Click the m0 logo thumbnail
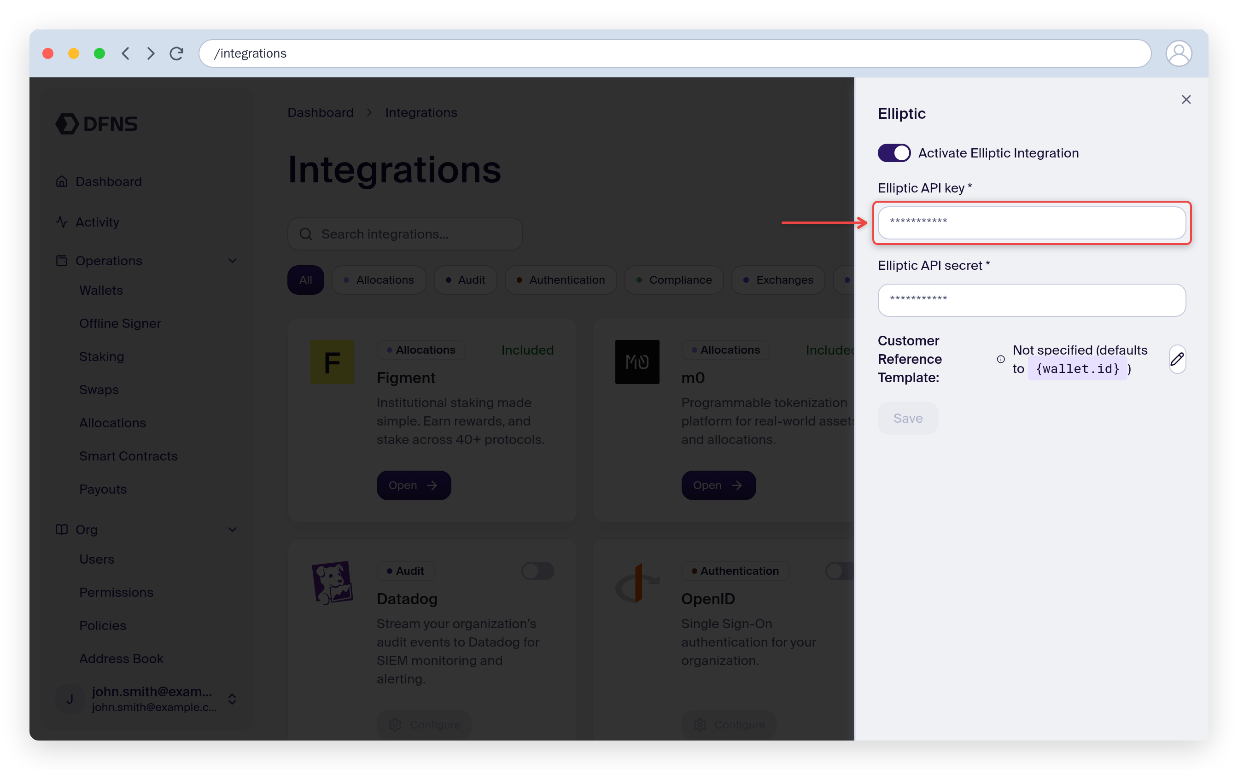Image resolution: width=1238 pixels, height=770 pixels. point(637,362)
